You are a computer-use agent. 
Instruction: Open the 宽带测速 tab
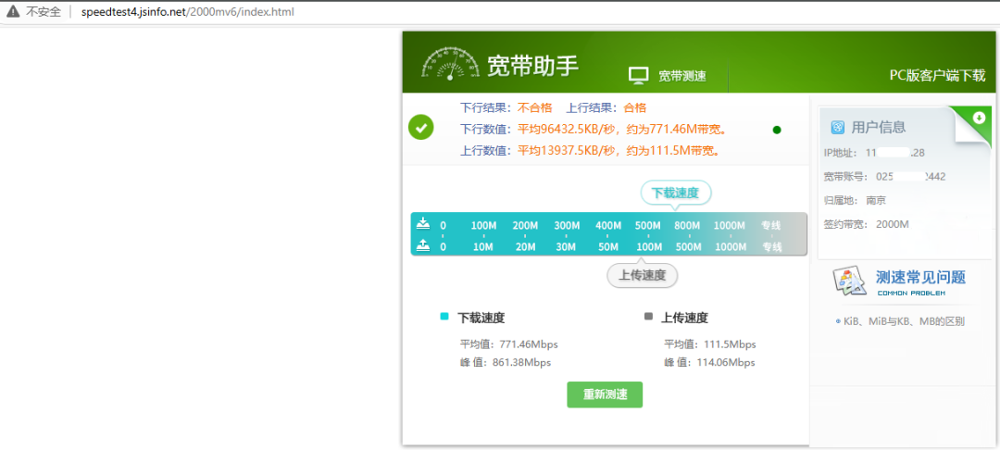[x=681, y=76]
